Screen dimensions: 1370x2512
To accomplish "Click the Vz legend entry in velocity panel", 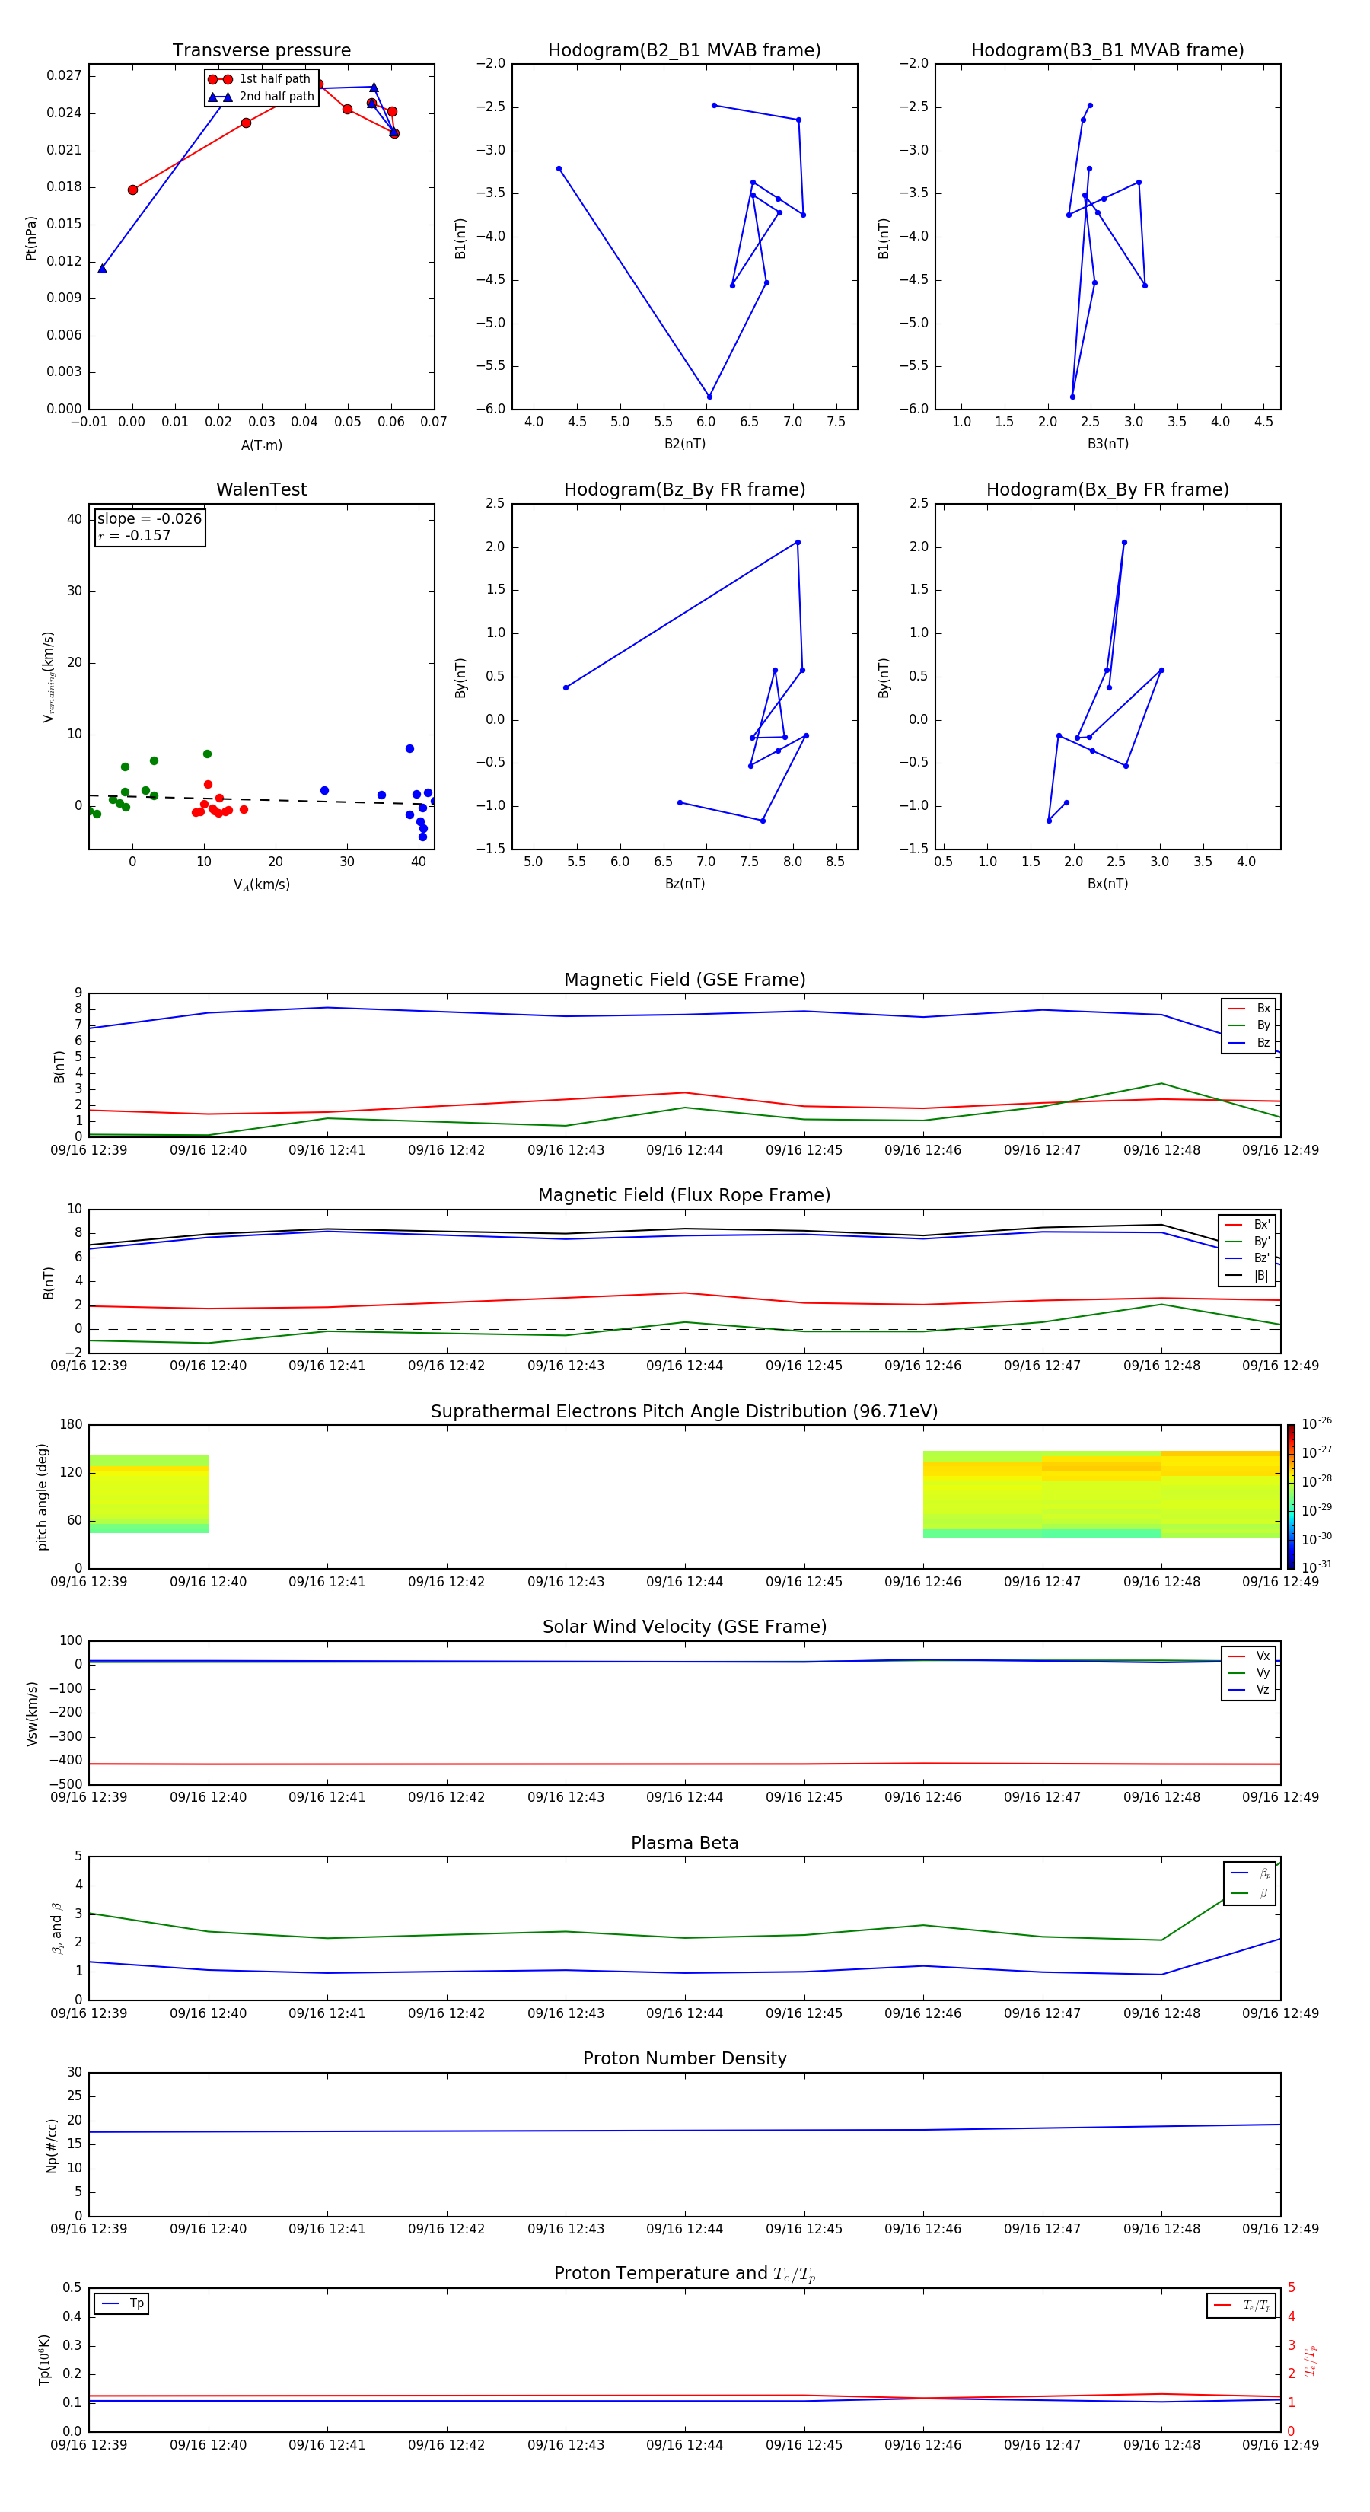I will 1249,1690.
